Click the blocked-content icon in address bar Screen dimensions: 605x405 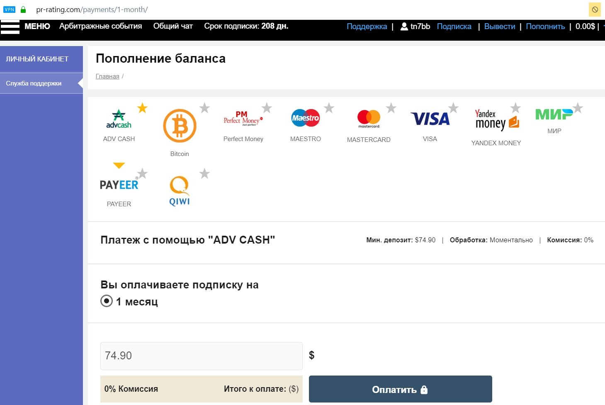[x=595, y=10]
